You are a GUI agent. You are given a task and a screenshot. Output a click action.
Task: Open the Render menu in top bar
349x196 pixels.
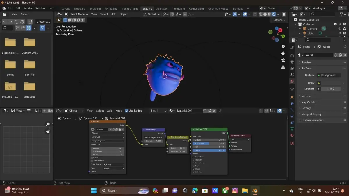[x=28, y=8]
